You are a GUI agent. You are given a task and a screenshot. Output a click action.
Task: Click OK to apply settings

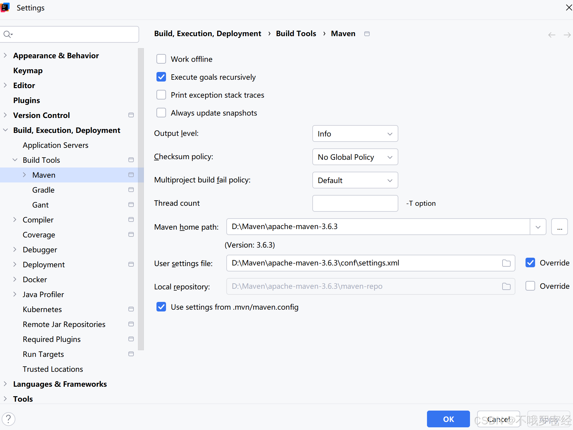(x=448, y=419)
